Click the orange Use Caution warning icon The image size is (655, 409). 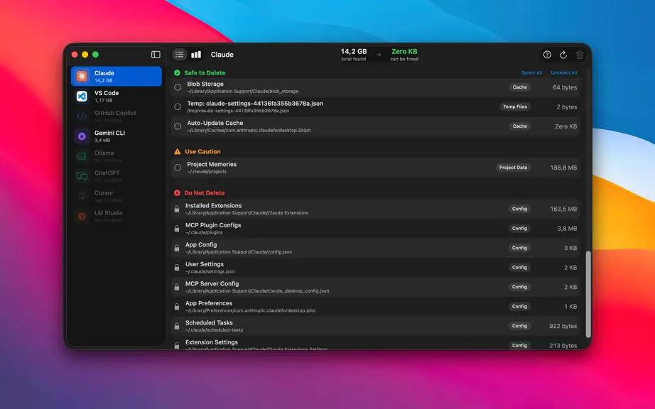tap(177, 151)
